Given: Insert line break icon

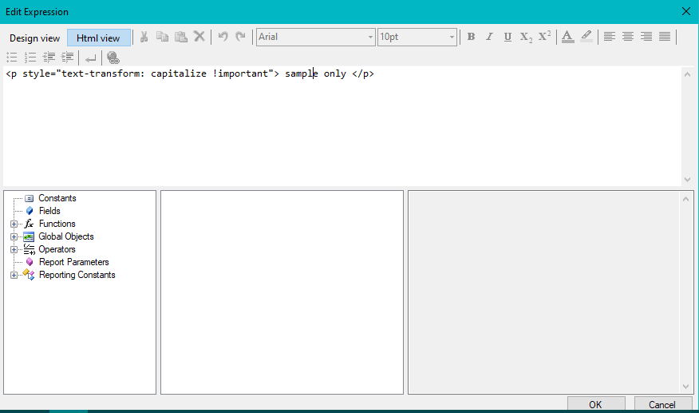Looking at the screenshot, I should (90, 58).
